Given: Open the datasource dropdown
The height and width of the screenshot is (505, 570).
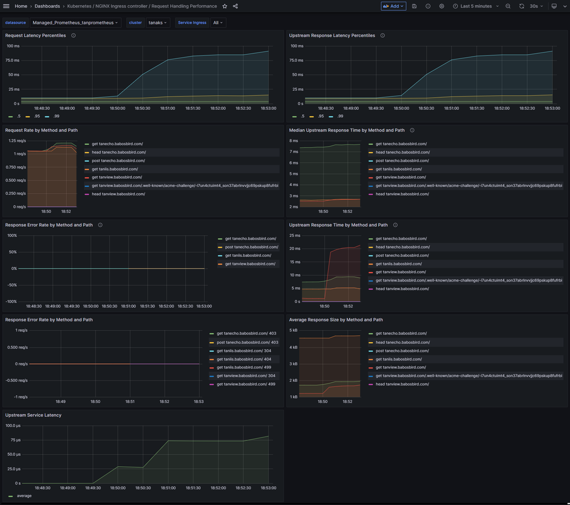Looking at the screenshot, I should (75, 23).
